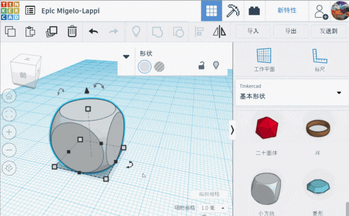Image resolution: width=349 pixels, height=216 pixels.
Task: Pick the red 二十面体 icosahedron shape
Action: coord(267,128)
